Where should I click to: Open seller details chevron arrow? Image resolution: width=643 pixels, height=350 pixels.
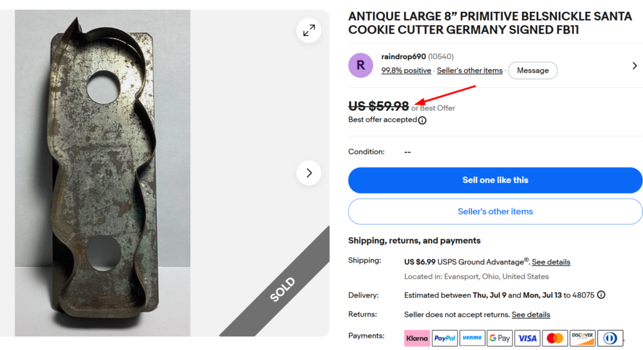(634, 65)
